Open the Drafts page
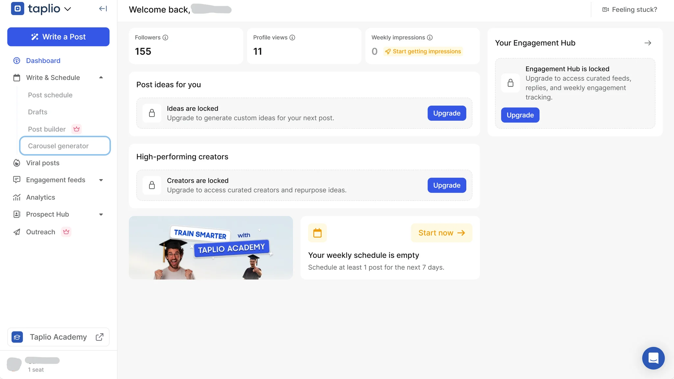Viewport: 674px width, 379px height. click(x=38, y=112)
